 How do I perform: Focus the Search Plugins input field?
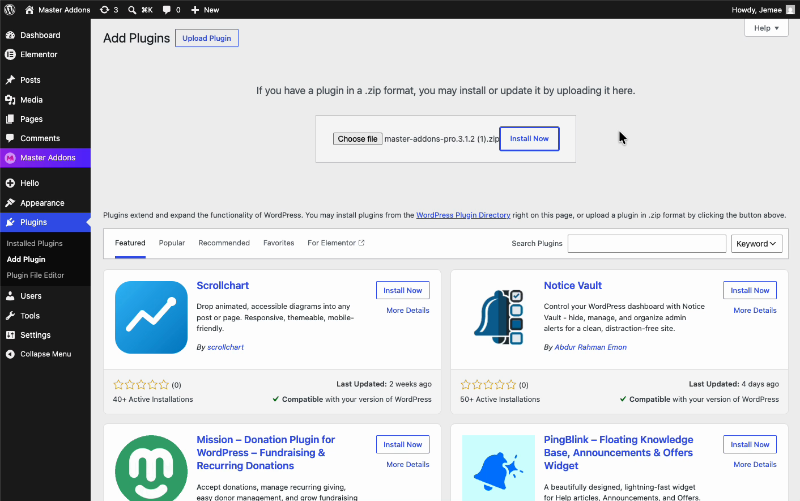[647, 244]
